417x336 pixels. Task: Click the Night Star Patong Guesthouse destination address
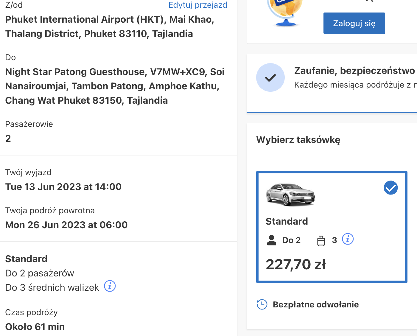point(115,86)
